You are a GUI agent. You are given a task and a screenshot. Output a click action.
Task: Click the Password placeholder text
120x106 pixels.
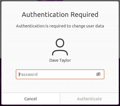tap(28, 75)
